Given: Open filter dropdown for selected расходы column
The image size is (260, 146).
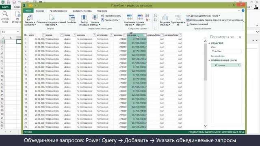Looking at the screenshot, I should tap(145, 35).
